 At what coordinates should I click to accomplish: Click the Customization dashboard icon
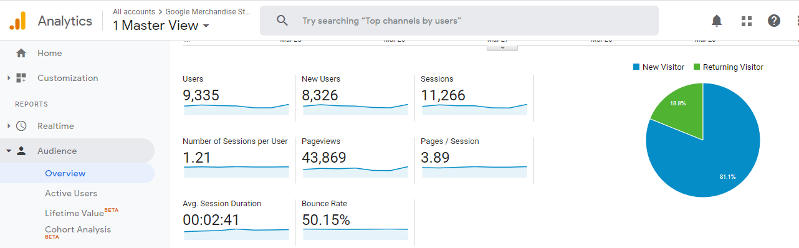pyautogui.click(x=21, y=78)
